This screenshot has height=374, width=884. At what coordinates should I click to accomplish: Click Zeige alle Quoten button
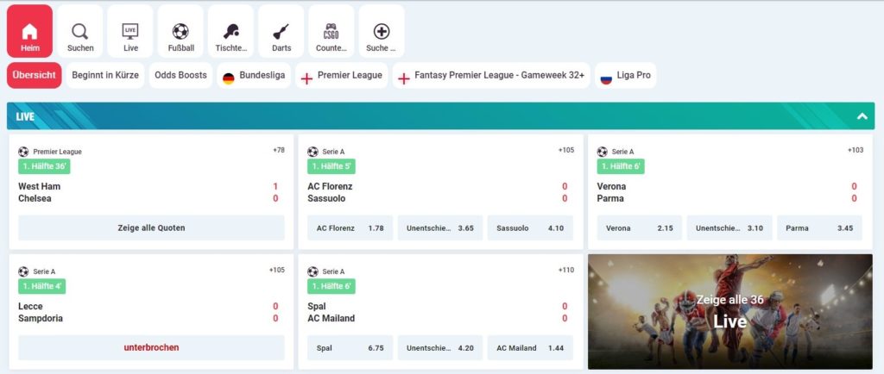point(151,228)
